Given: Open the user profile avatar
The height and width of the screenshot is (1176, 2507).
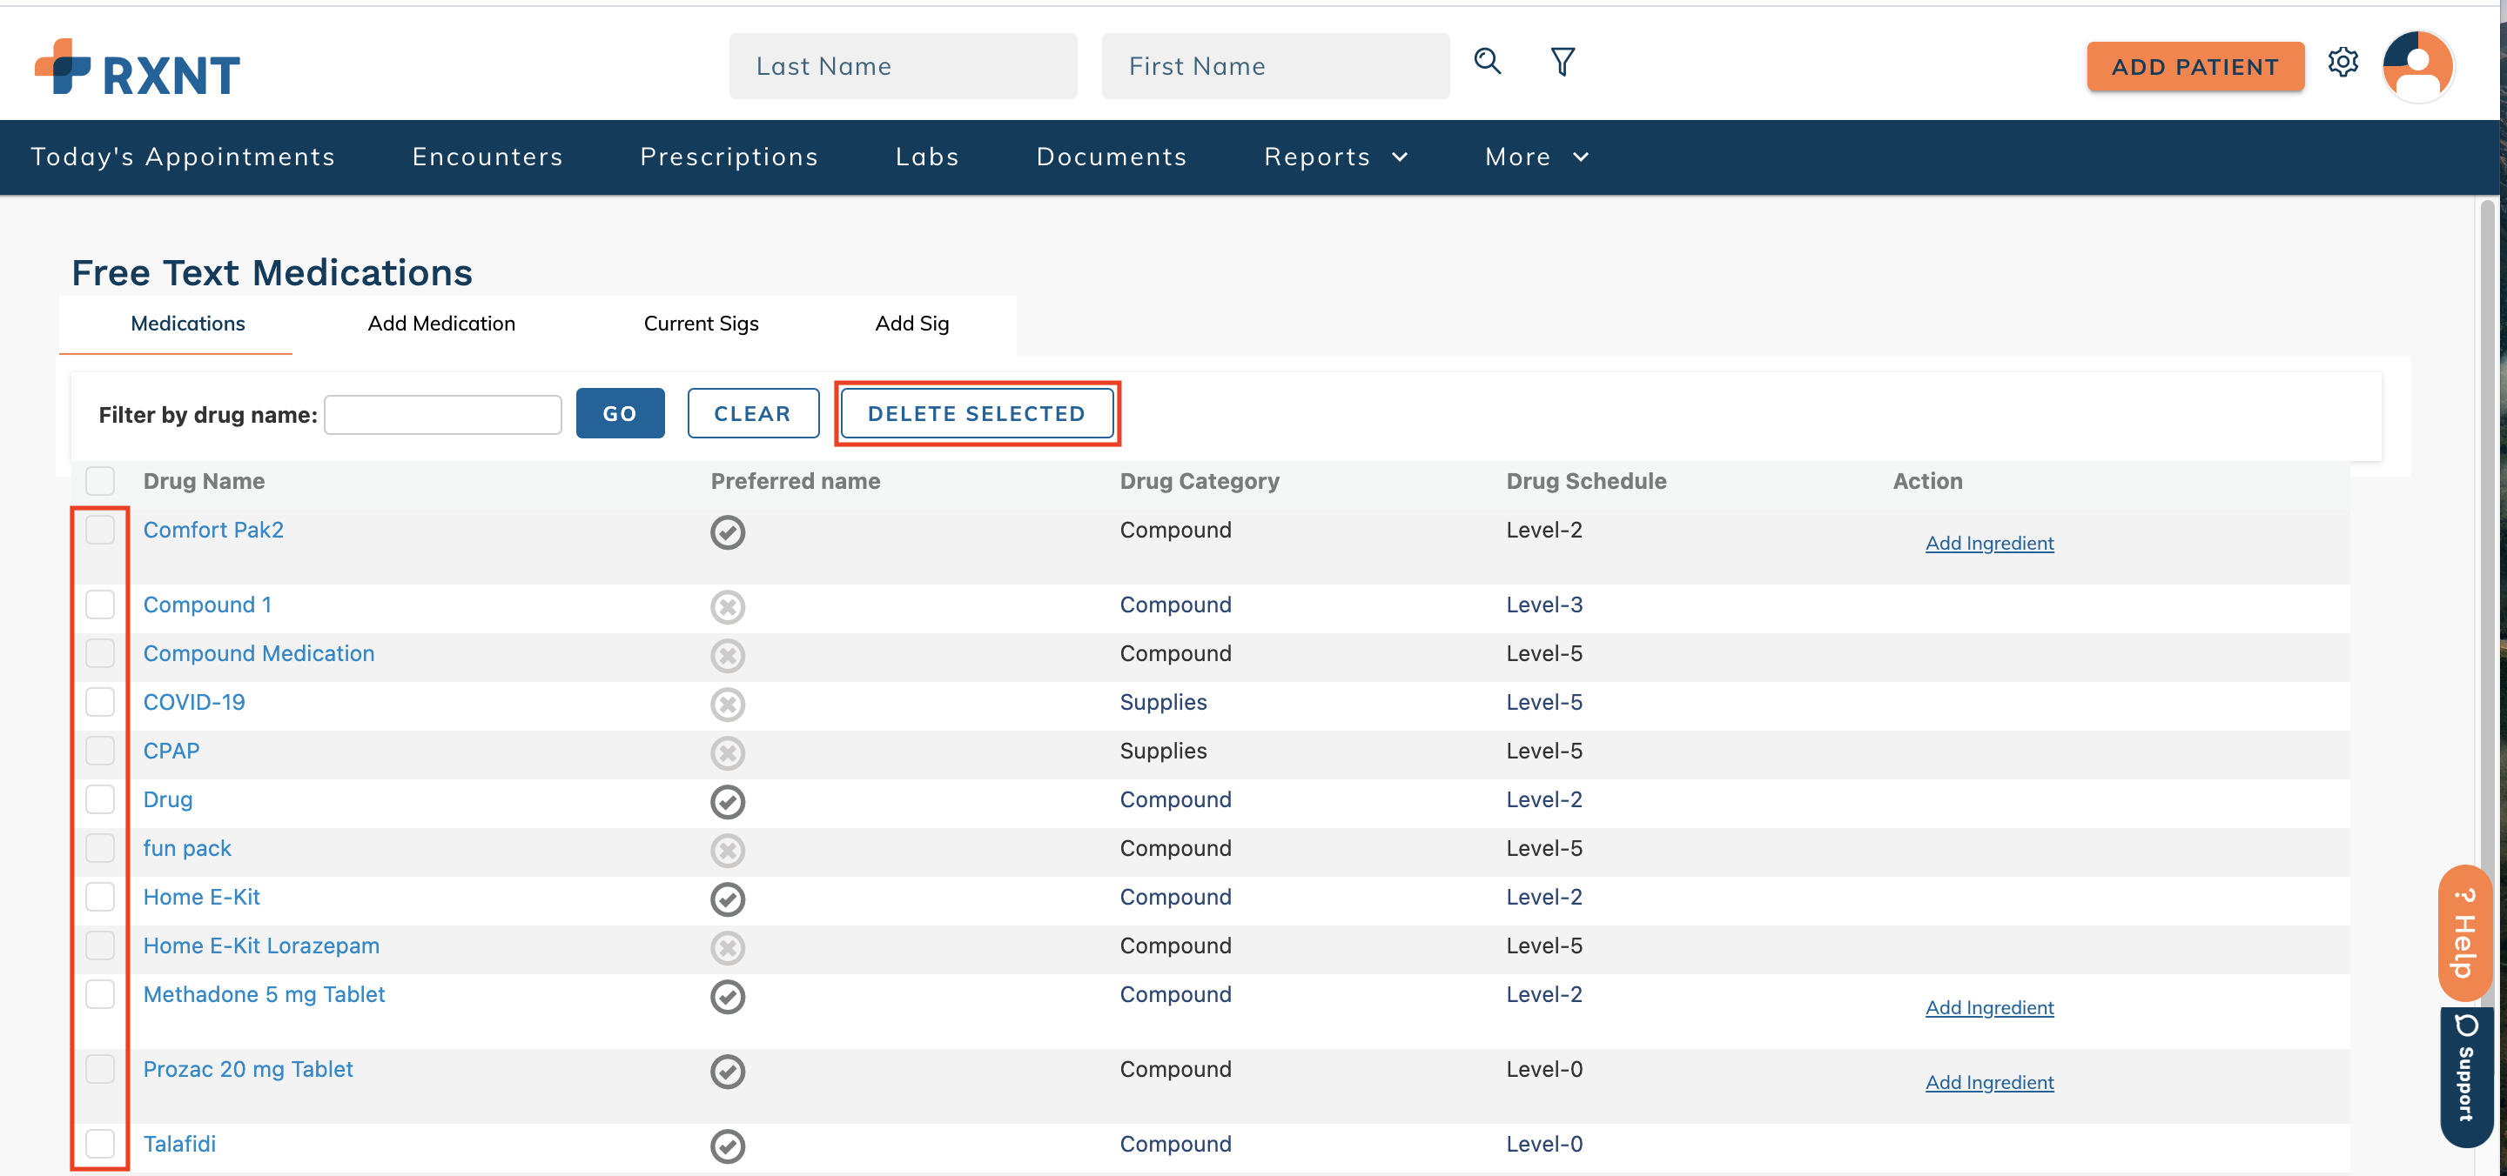Looking at the screenshot, I should [2417, 66].
